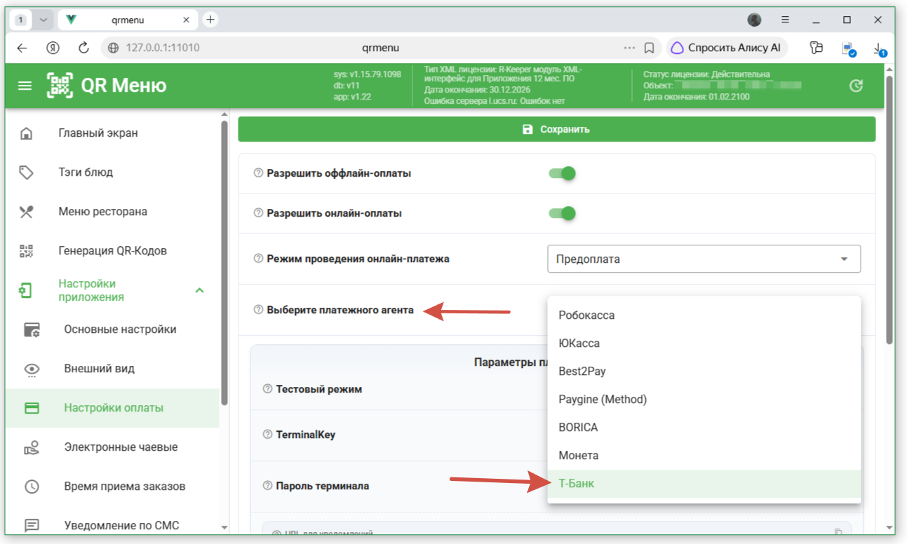This screenshot has height=544, width=907.
Task: Click the Электронные чаевые hand-coin icon
Action: [32, 447]
